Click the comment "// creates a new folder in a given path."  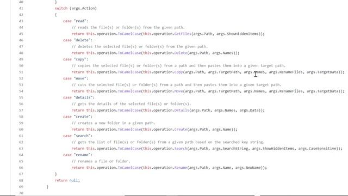[114, 123]
